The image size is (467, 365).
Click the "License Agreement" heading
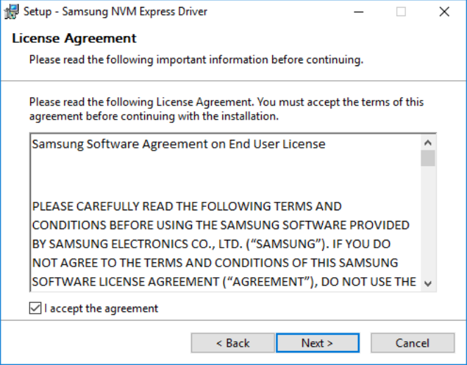74,39
